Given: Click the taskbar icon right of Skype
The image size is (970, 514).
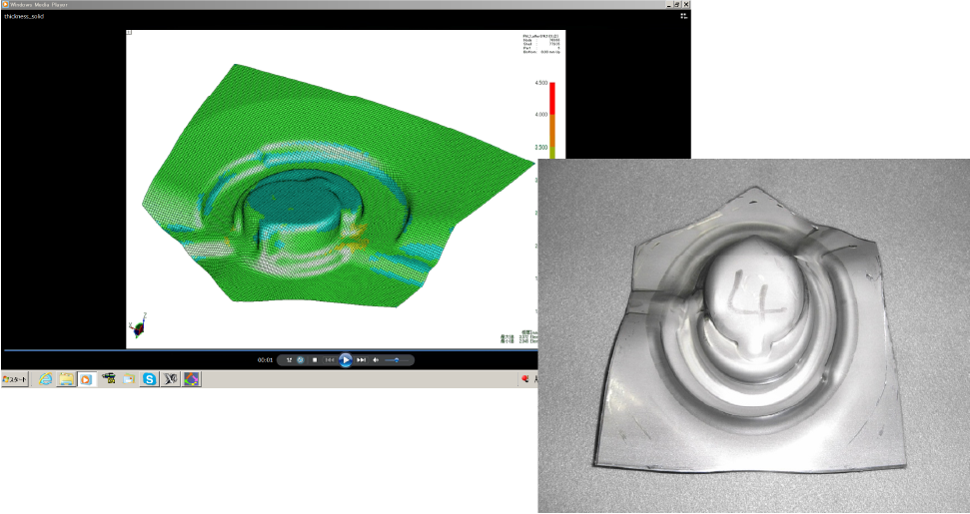Looking at the screenshot, I should coord(171,379).
